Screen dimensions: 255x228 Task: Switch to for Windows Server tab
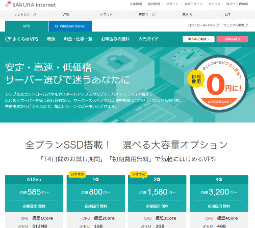click(70, 26)
